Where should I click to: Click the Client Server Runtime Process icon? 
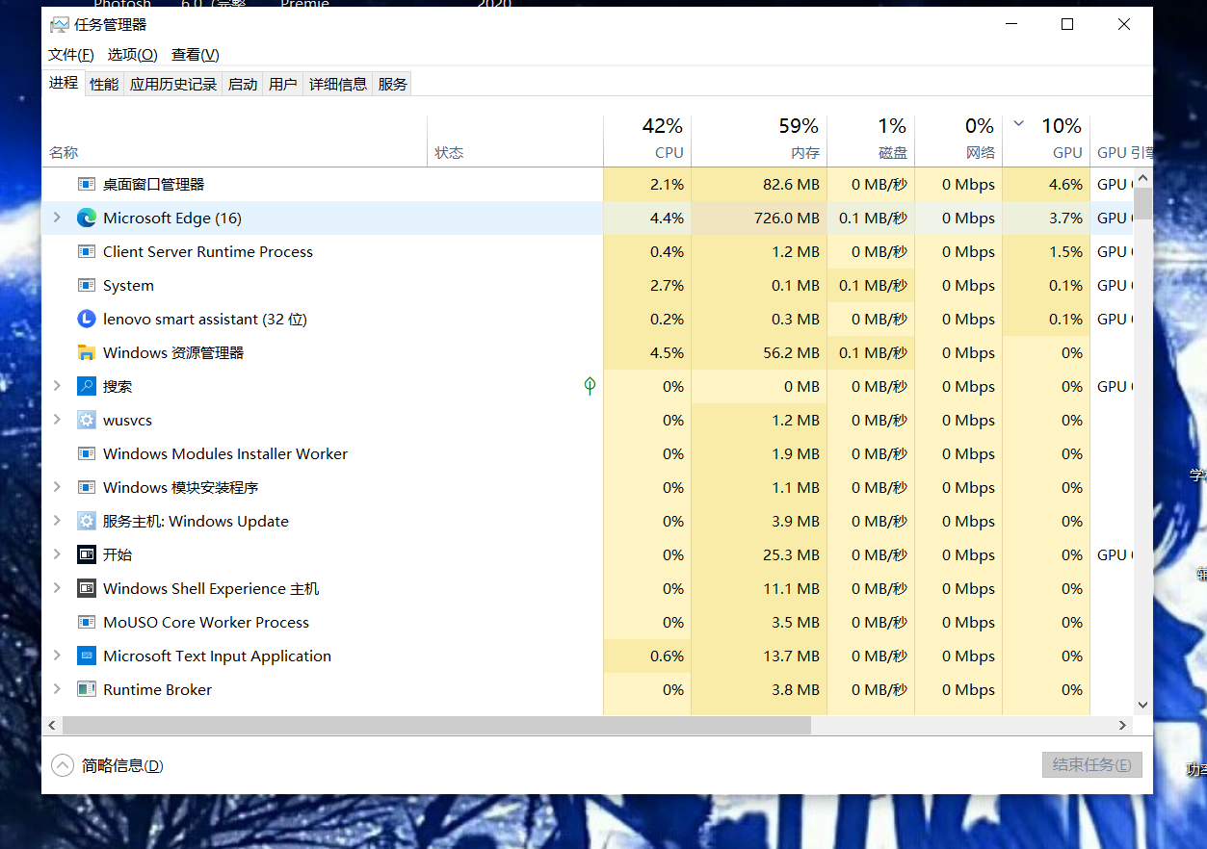(87, 251)
